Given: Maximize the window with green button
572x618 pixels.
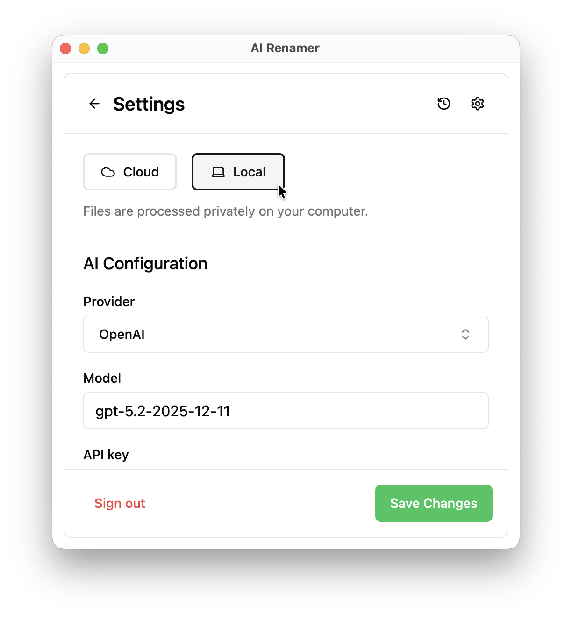Looking at the screenshot, I should (103, 49).
